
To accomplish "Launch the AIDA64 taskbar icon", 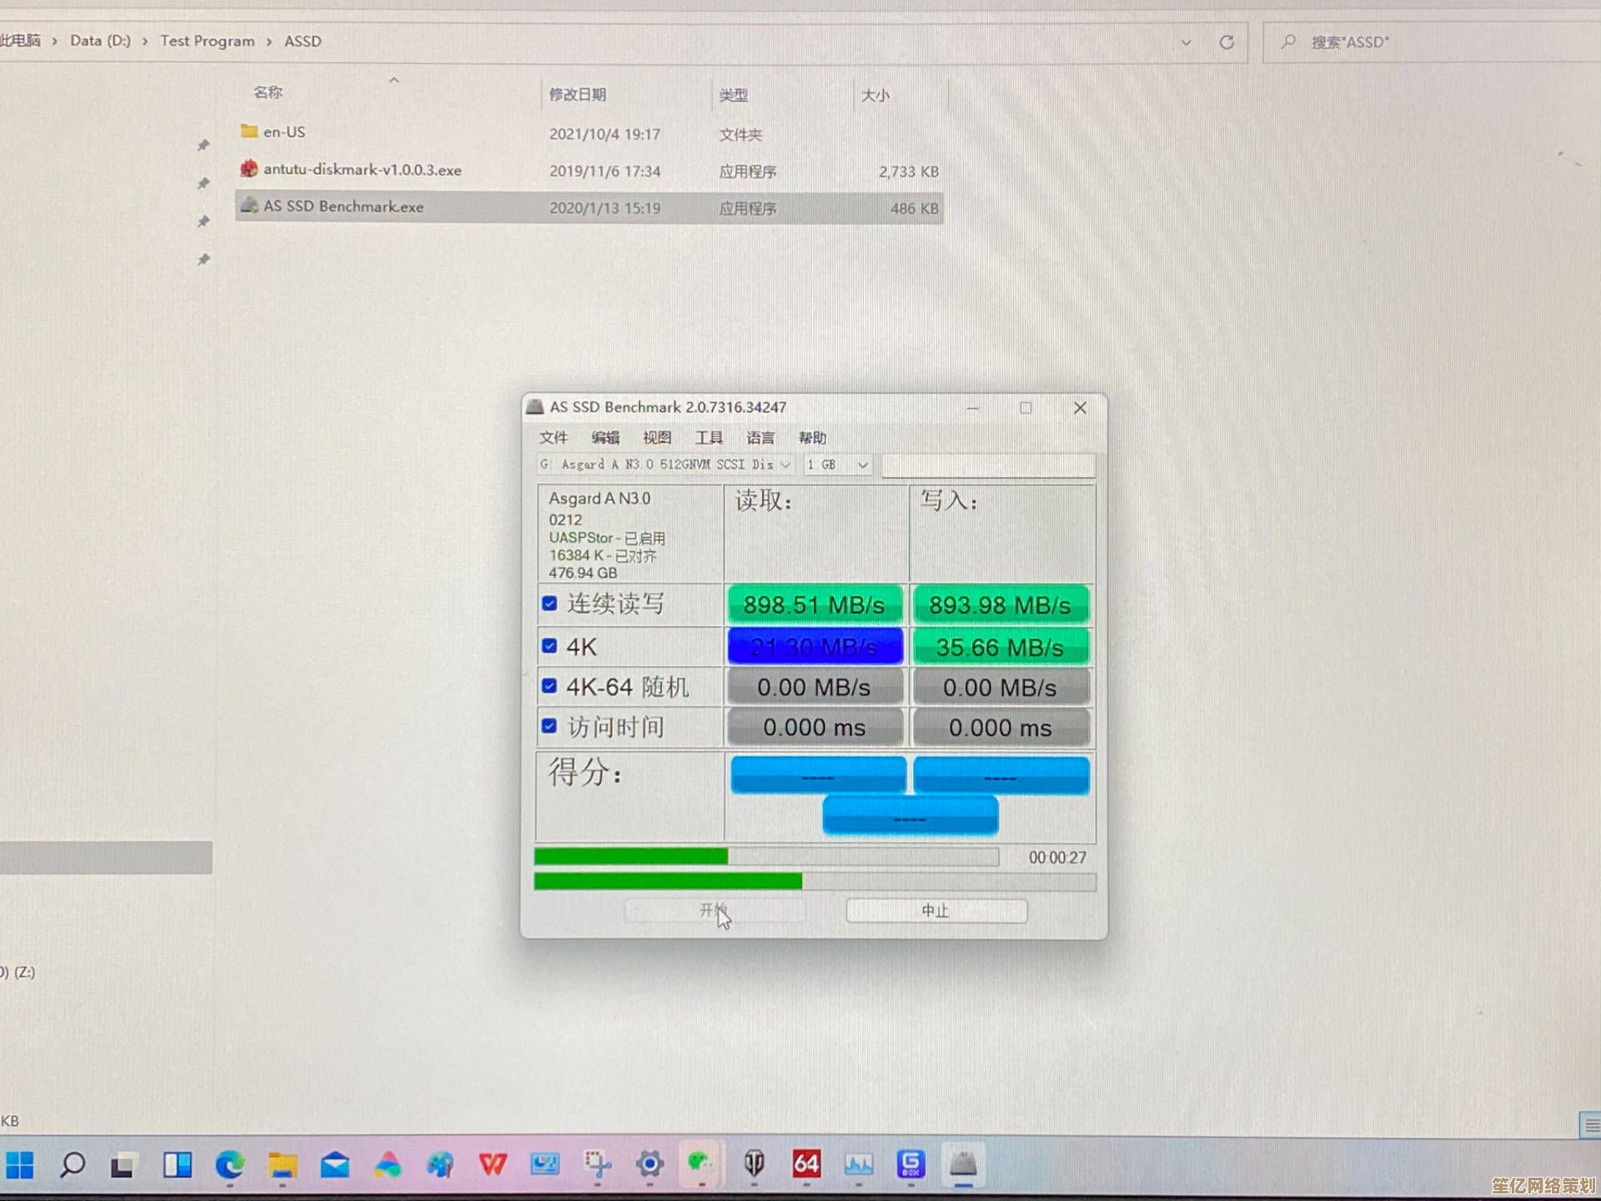I will (806, 1164).
